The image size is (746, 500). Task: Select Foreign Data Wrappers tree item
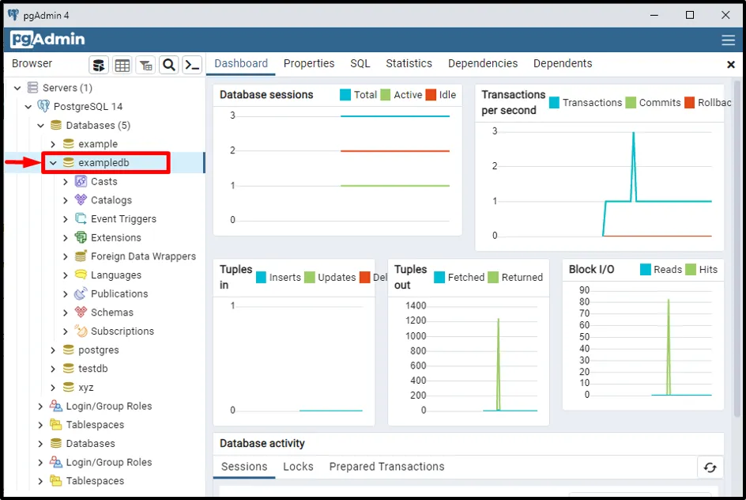(x=143, y=256)
